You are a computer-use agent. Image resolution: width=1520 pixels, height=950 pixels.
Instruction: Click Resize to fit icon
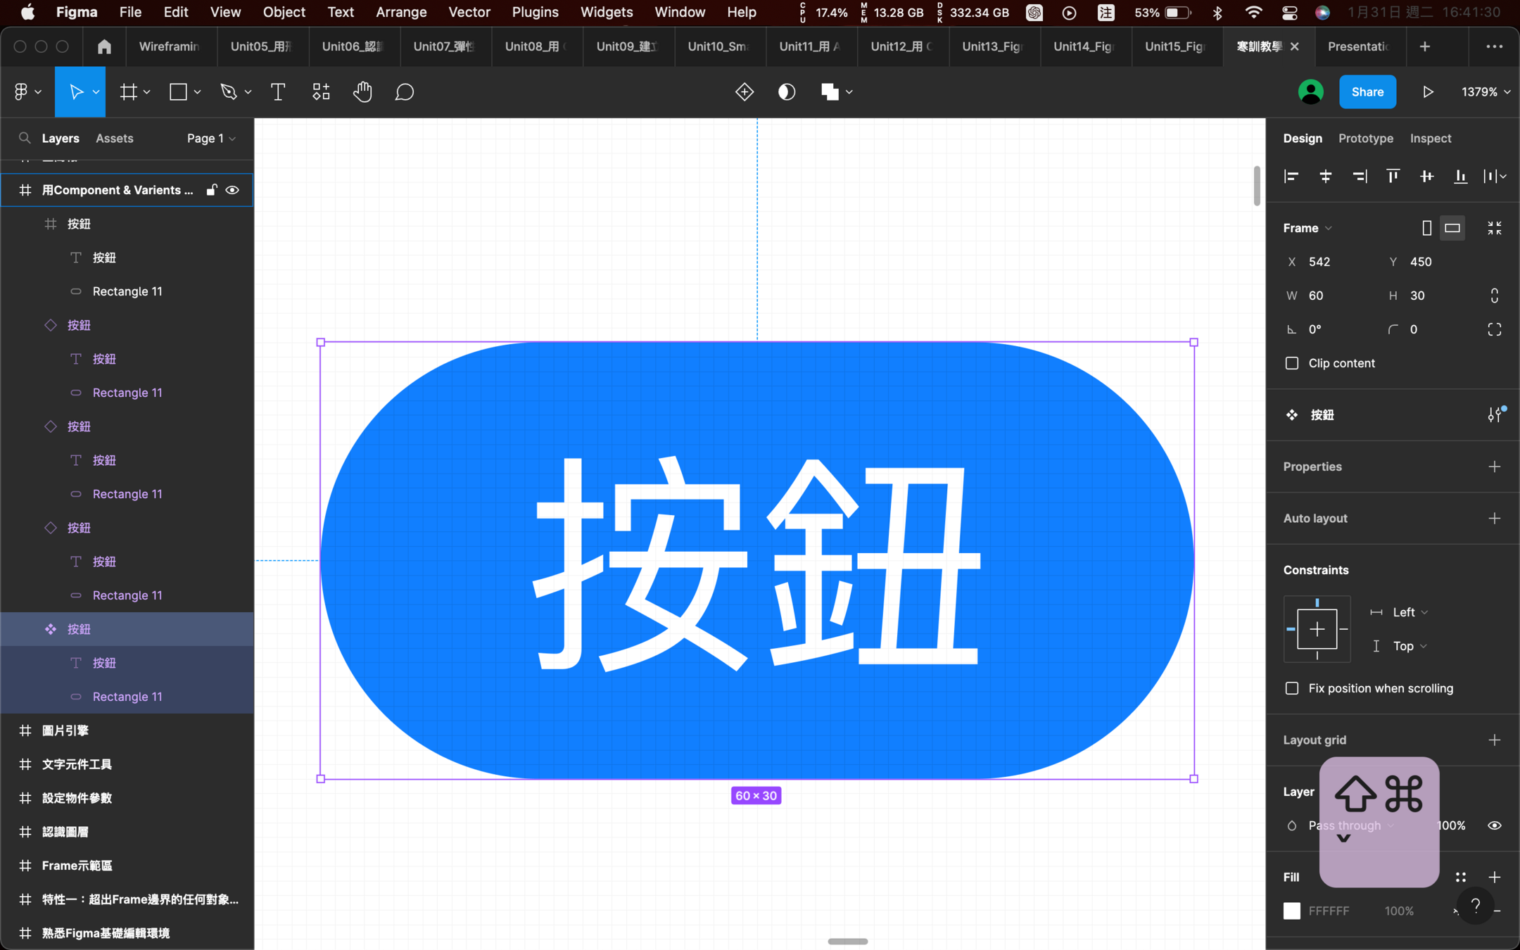pos(1494,228)
